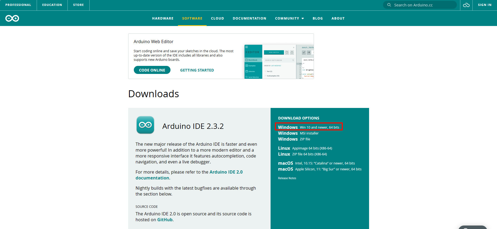Screen dimensions: 497x229
Task: Download Windows ZIP file
Action: pos(294,139)
